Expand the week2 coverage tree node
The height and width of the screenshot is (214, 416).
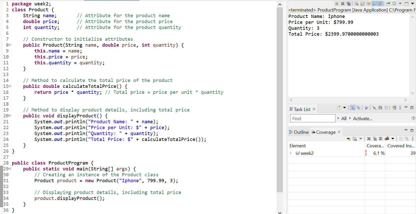[x=291, y=153]
